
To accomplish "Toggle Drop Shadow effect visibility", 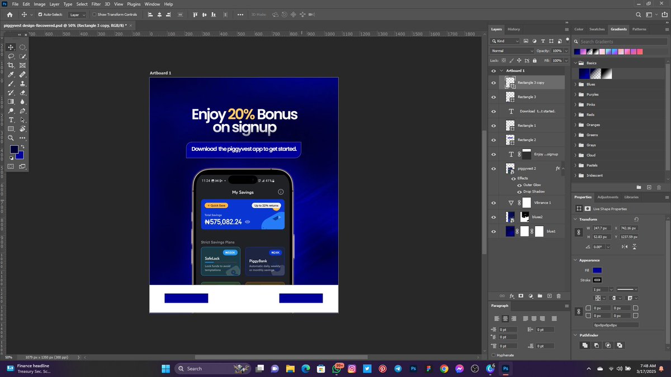I will coord(519,192).
